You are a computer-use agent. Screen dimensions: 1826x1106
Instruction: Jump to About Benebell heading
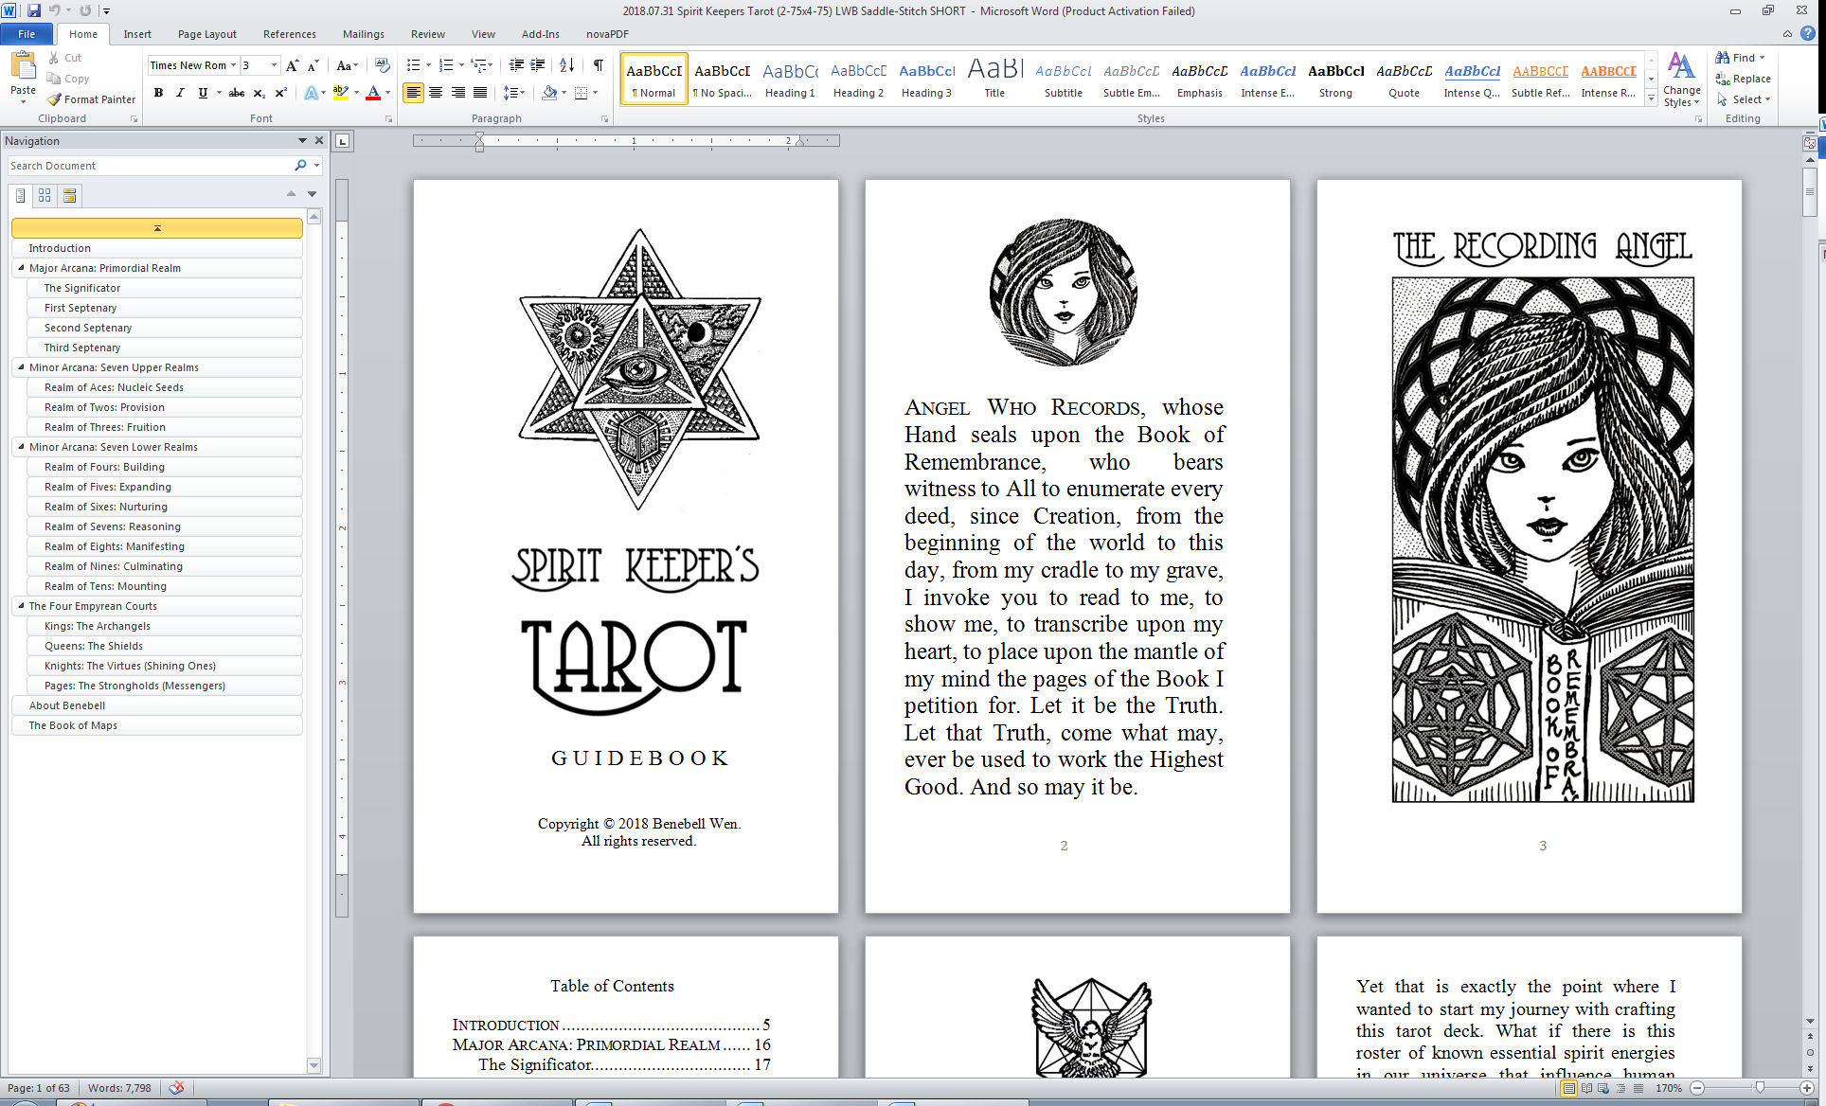click(66, 705)
